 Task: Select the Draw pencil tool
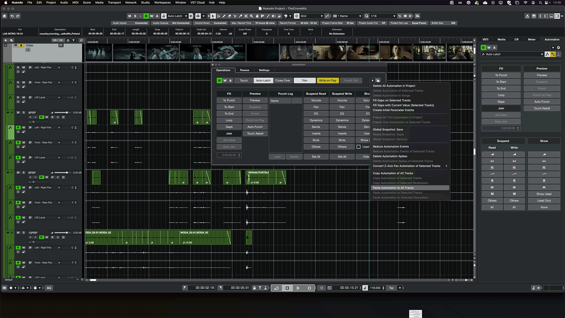point(224,16)
